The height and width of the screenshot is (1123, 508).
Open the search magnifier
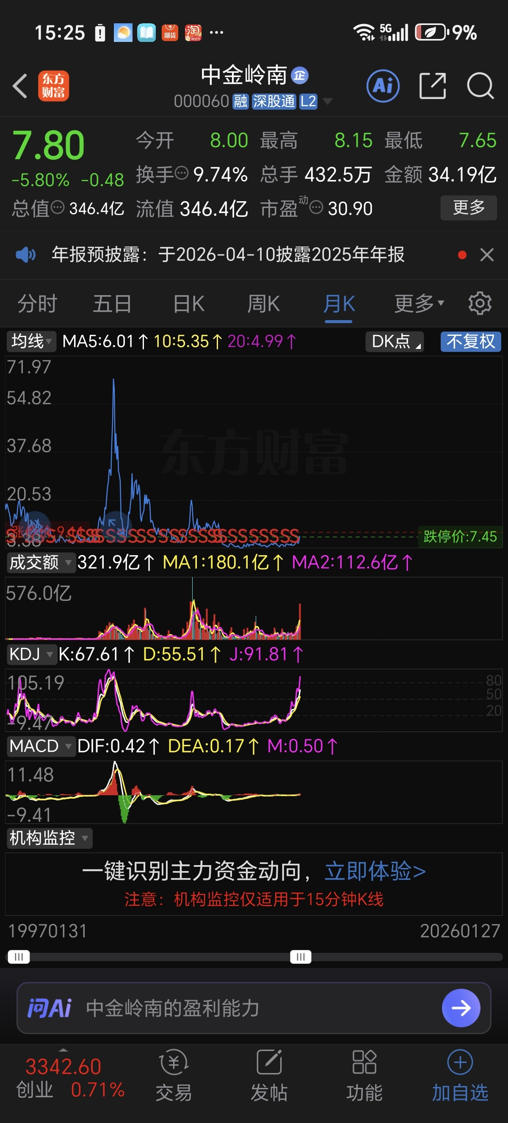(480, 86)
